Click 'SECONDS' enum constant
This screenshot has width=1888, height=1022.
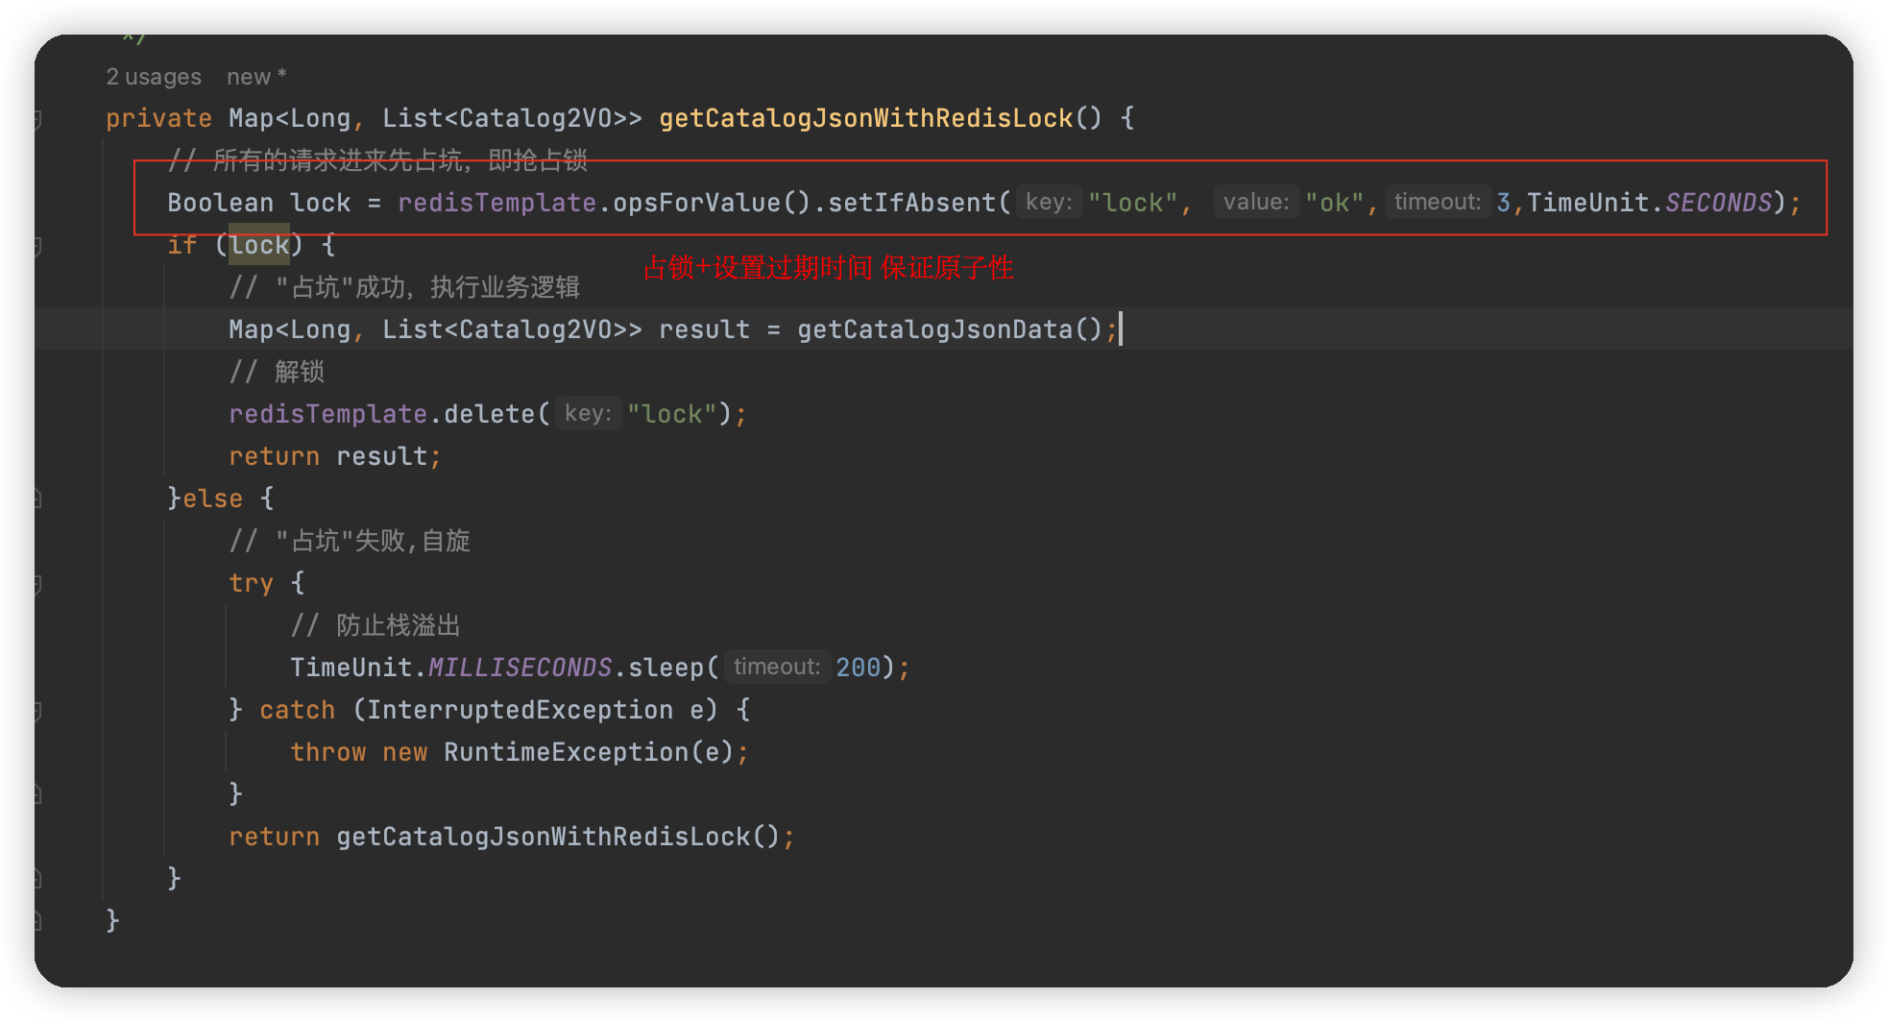coord(1718,203)
